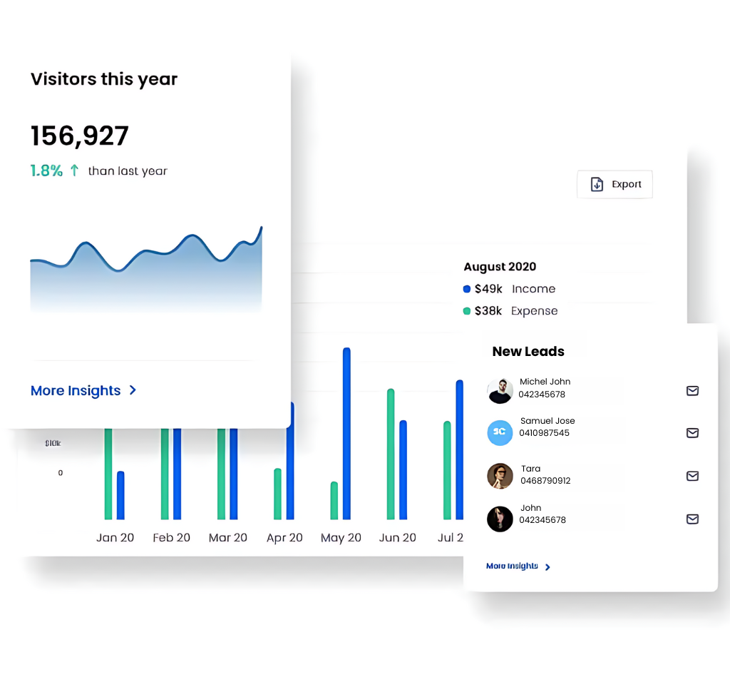Select the tall blue May 20 bar
Viewport: 730px width, 692px height.
coord(346,433)
